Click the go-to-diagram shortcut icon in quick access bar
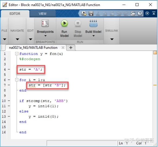Image resolution: width=158 pixels, height=147 pixels. click(x=84, y=13)
